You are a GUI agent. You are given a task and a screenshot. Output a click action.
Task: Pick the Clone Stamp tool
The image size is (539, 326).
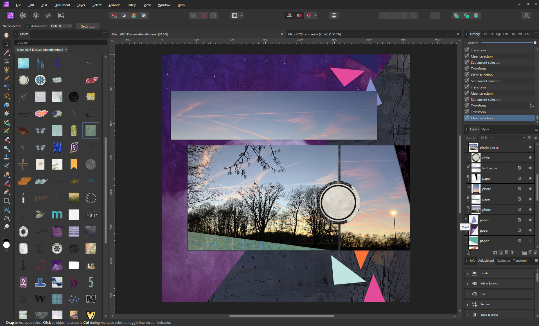(6, 157)
